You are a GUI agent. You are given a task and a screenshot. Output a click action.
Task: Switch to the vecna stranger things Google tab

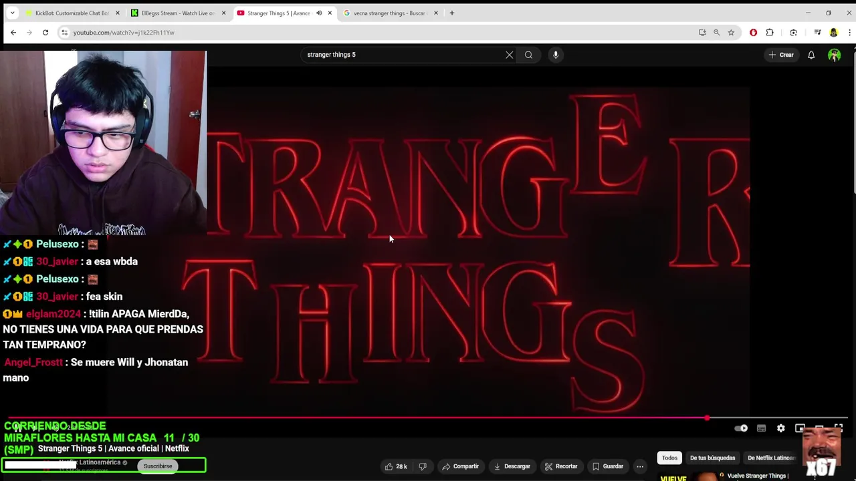[390, 13]
